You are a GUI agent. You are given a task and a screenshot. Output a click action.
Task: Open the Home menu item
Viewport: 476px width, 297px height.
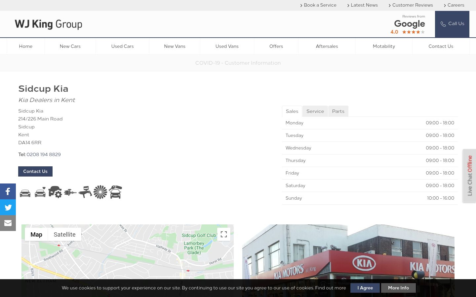coord(26,46)
